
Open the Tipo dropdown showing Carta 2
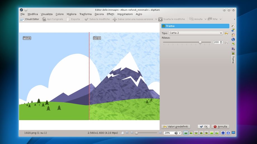pyautogui.click(x=196, y=33)
